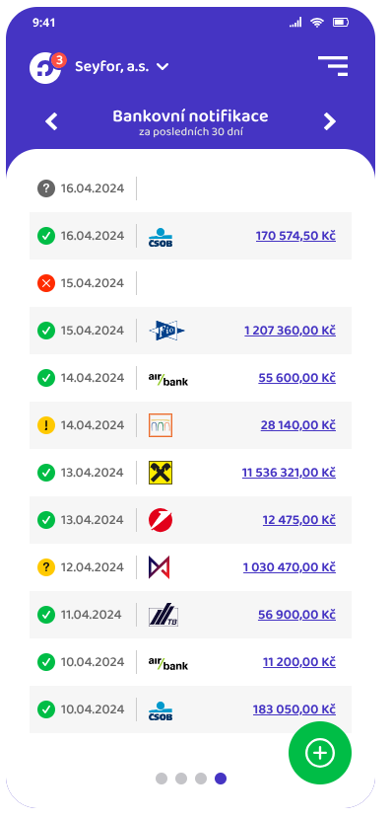This screenshot has width=391, height=819.
Task: Click the ČSOB logo on 16.04.2024 row
Action: [x=161, y=236]
